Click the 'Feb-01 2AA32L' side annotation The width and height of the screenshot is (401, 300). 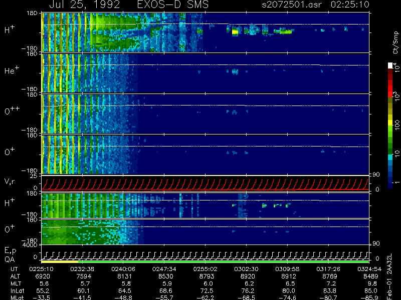[389, 276]
